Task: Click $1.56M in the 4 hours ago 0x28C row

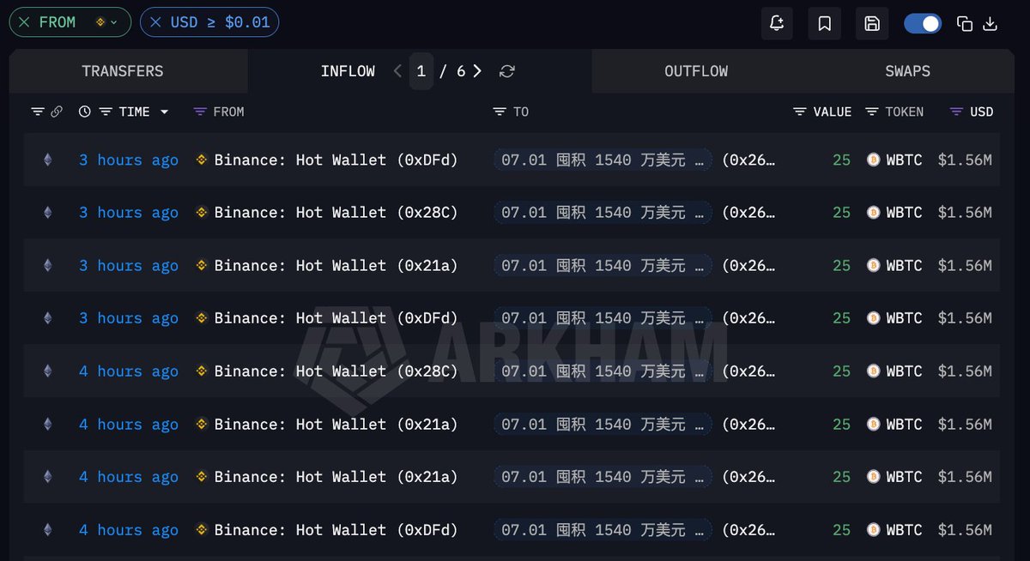Action: pyautogui.click(x=965, y=371)
